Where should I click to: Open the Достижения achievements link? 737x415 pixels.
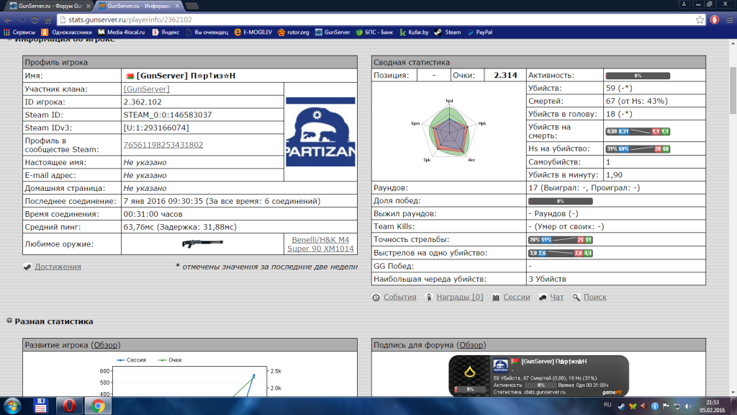click(58, 267)
